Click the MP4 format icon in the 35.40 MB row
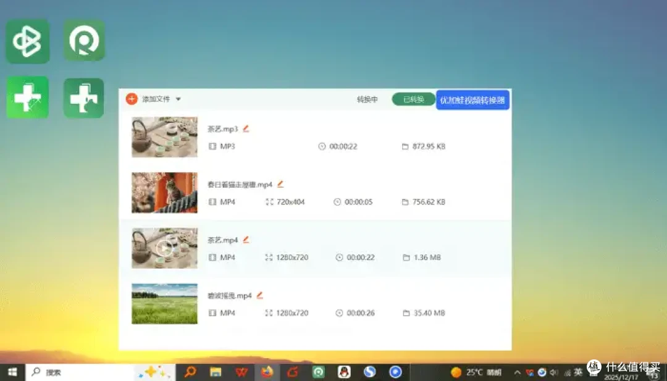 (212, 313)
